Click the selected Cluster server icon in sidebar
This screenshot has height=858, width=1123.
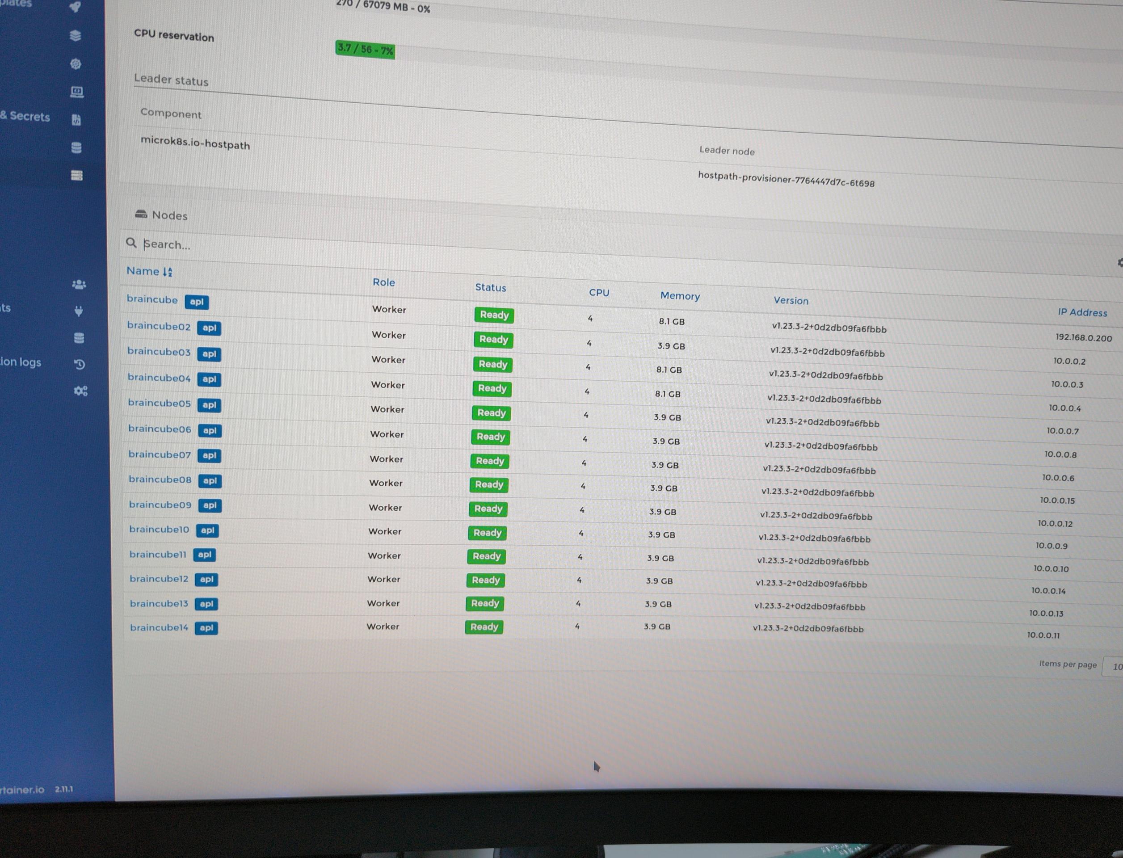(x=76, y=176)
